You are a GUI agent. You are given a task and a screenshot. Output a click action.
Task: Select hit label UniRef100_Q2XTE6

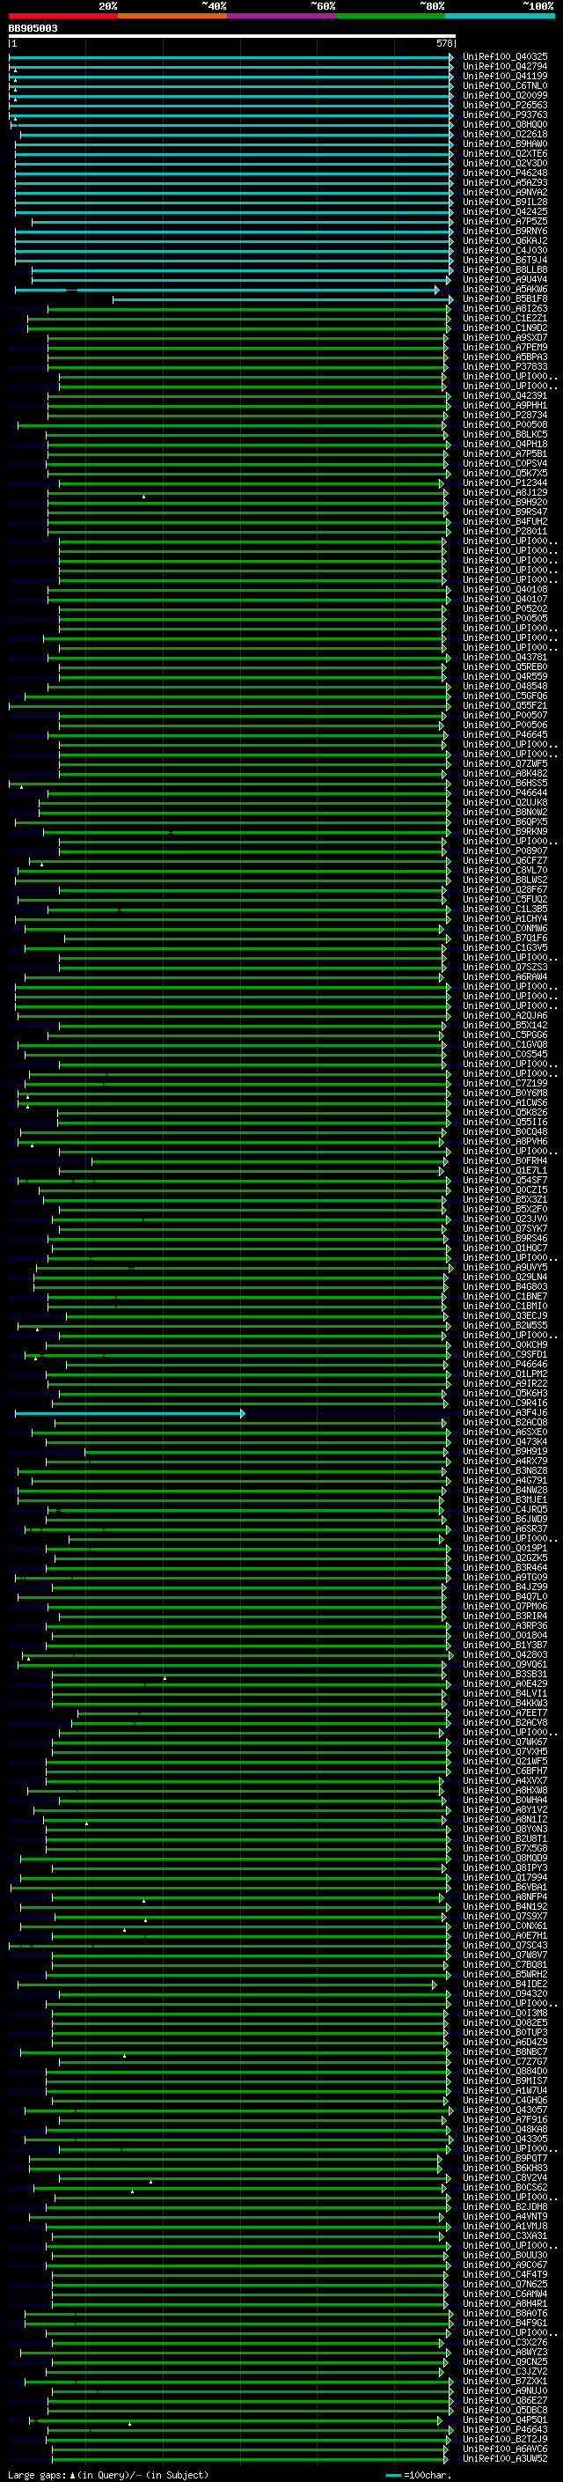click(x=505, y=153)
